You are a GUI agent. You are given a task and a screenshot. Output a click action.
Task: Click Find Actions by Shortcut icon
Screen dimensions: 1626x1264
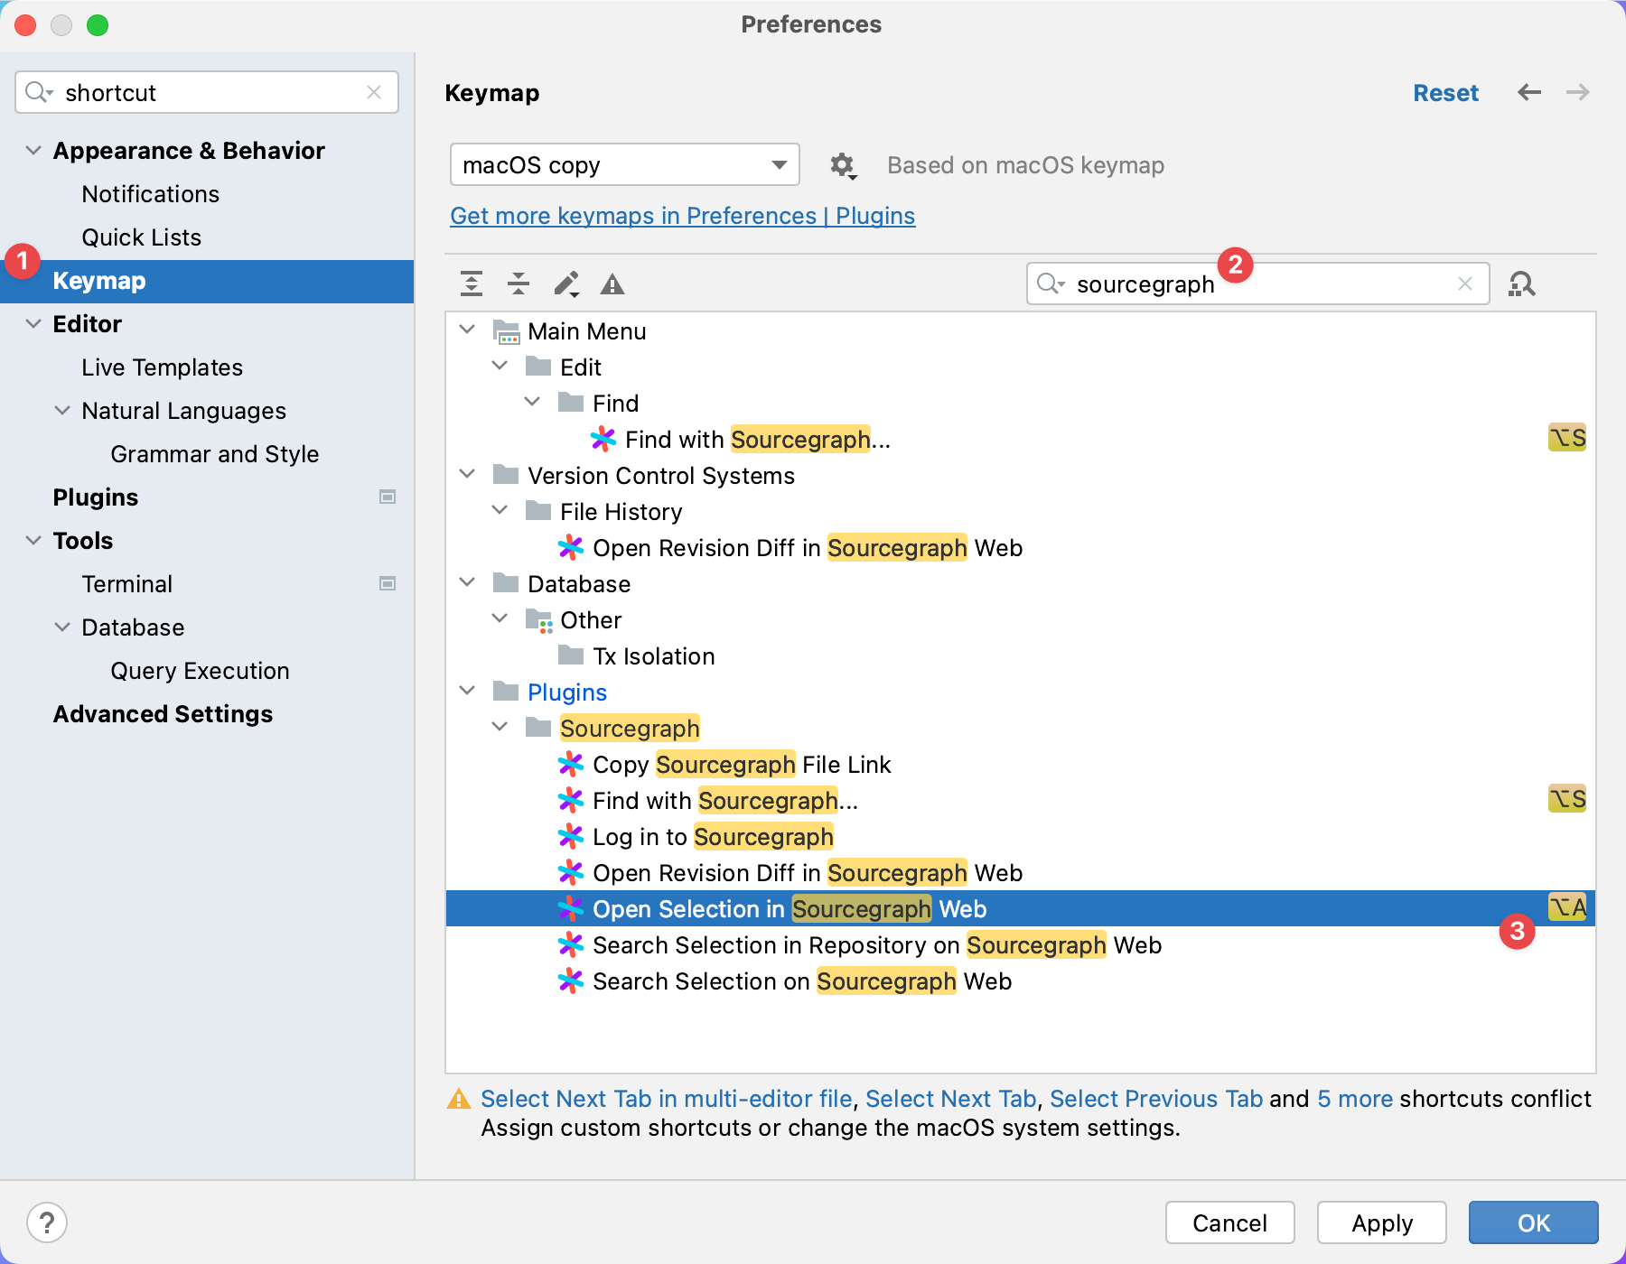[1522, 284]
